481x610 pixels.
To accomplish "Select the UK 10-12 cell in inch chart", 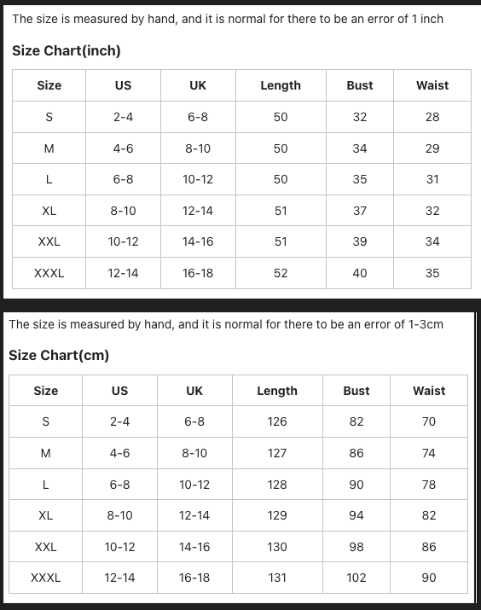I will click(198, 179).
